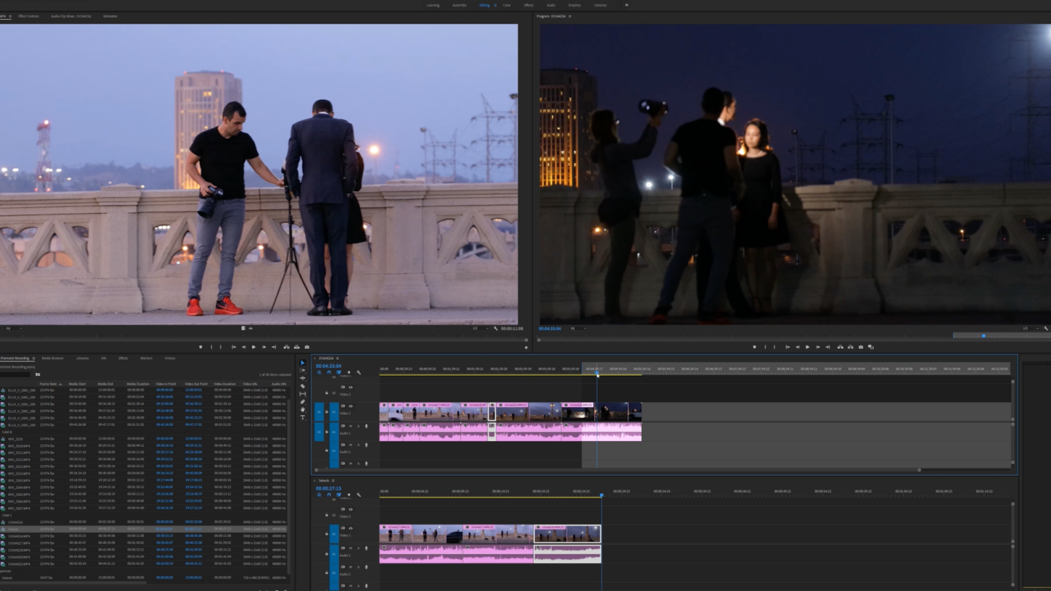The width and height of the screenshot is (1051, 591).
Task: Click the Mark In icon in source monitor
Action: [x=212, y=347]
